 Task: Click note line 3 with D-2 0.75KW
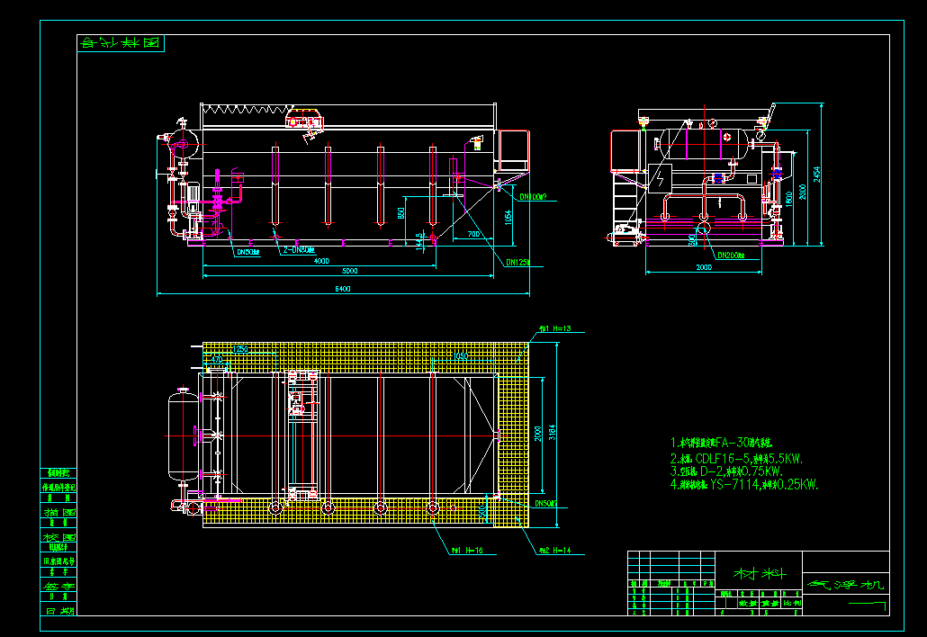tap(726, 471)
